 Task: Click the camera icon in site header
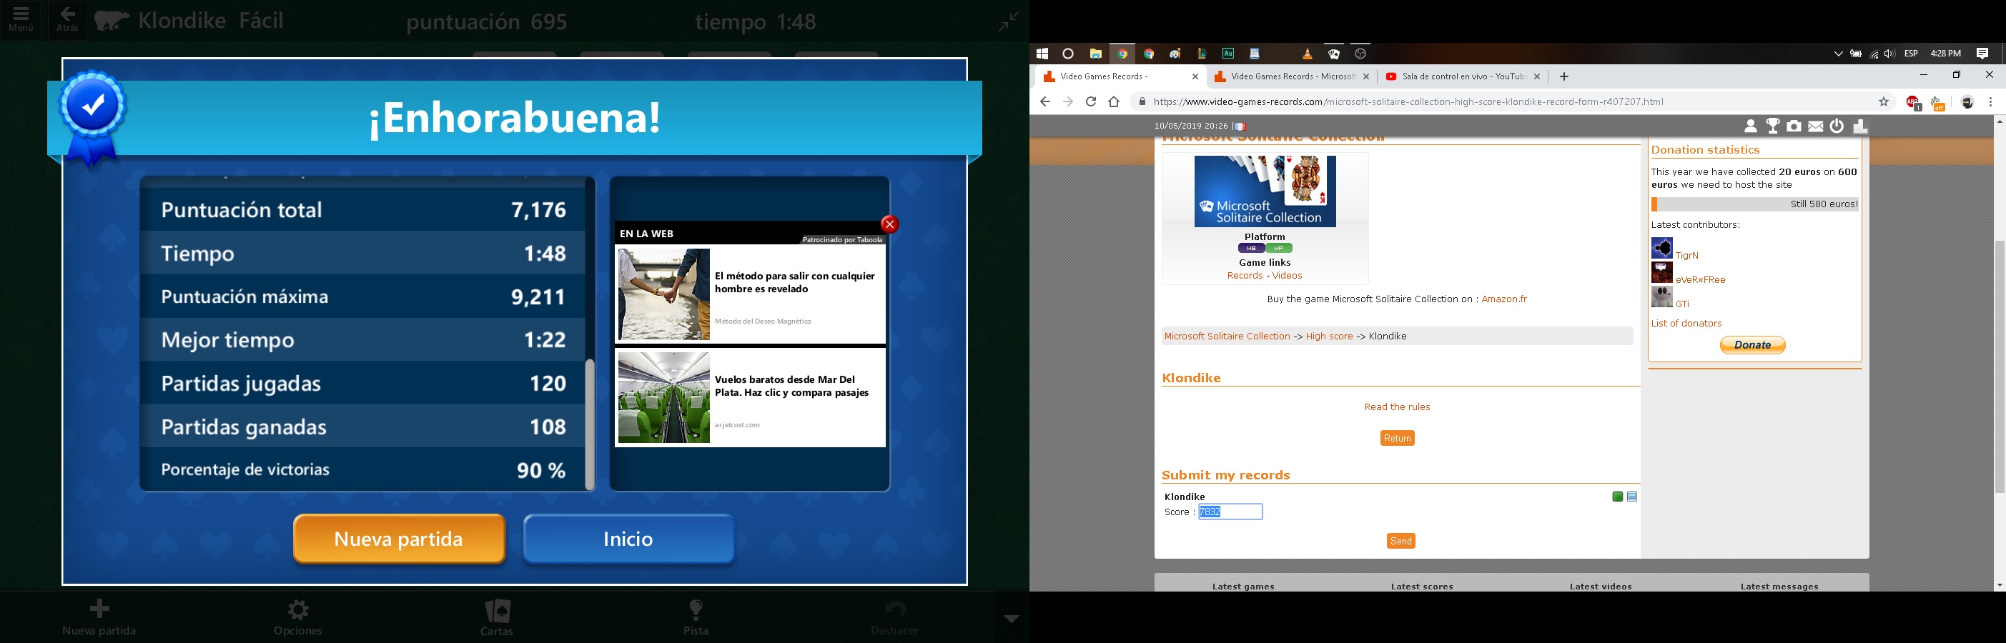[x=1794, y=126]
